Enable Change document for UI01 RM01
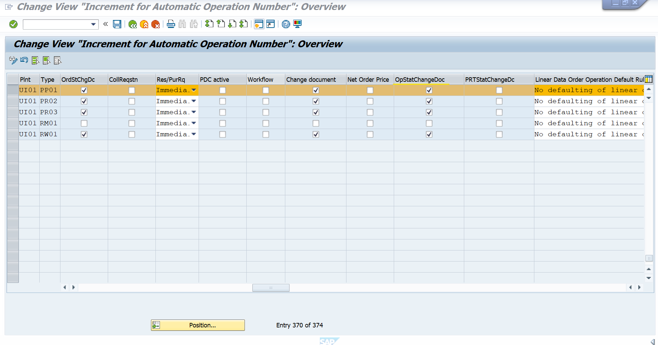The width and height of the screenshot is (658, 345). [316, 124]
